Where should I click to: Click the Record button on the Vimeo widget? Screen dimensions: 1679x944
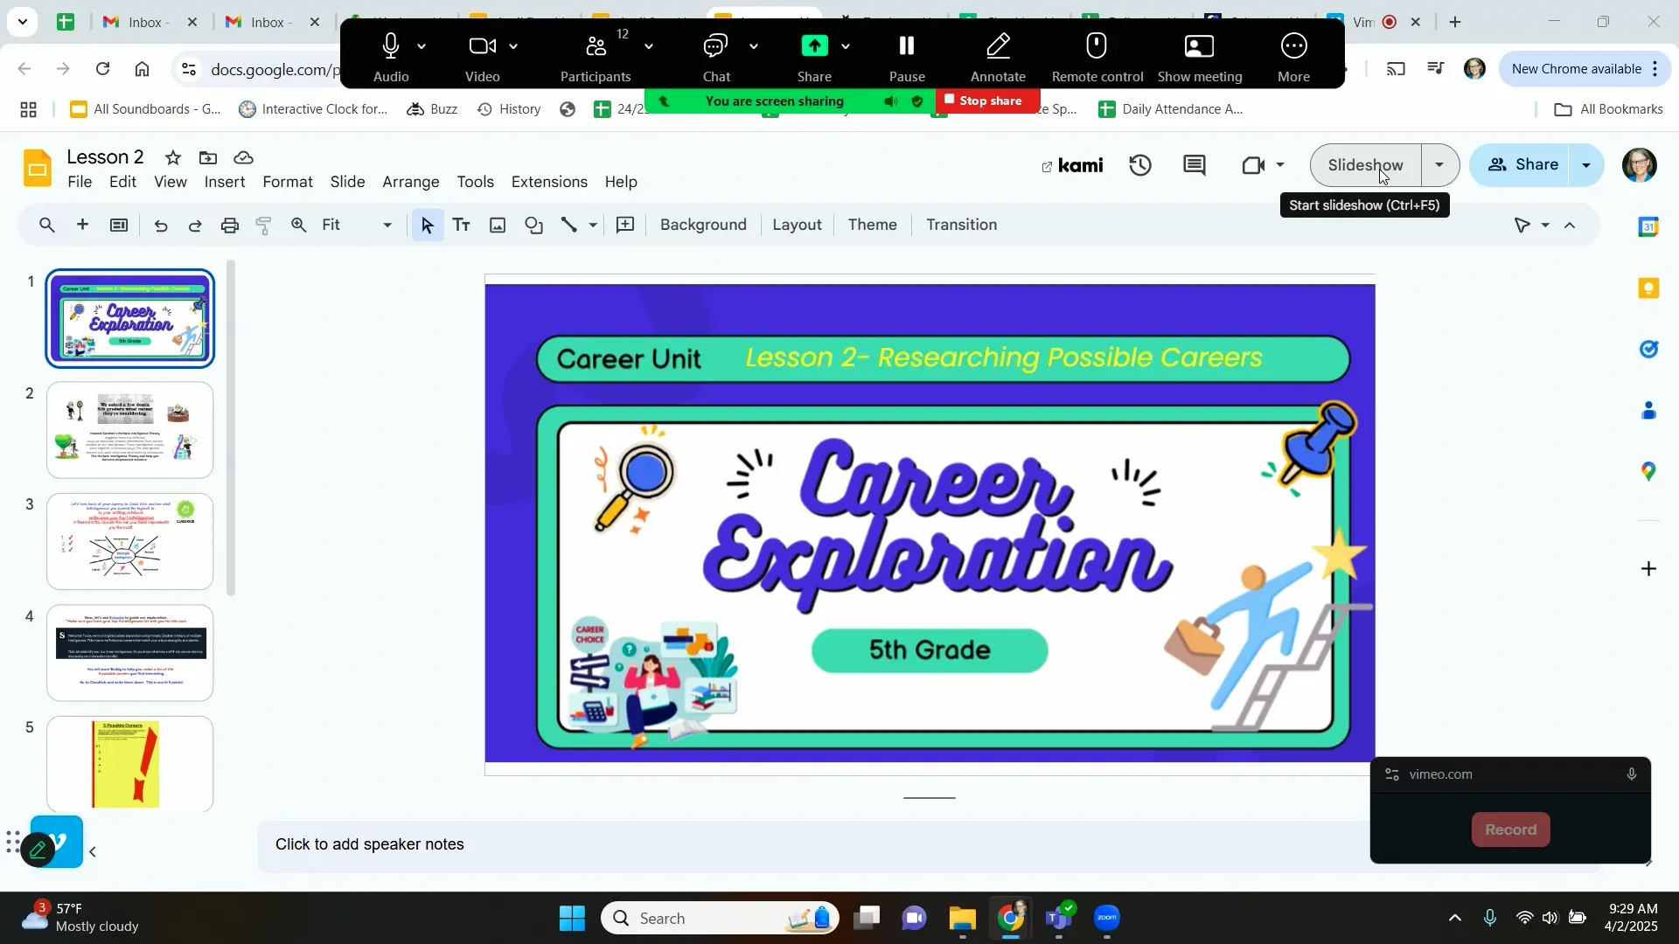tap(1510, 829)
